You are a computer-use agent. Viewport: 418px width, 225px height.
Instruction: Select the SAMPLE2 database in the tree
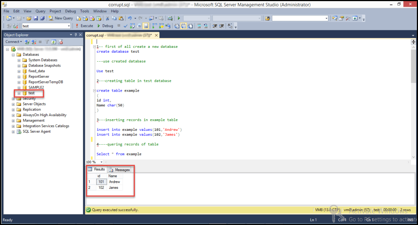click(x=36, y=87)
